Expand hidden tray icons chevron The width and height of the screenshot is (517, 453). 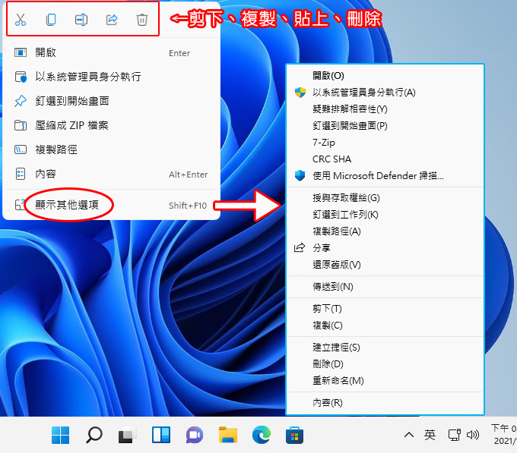409,435
